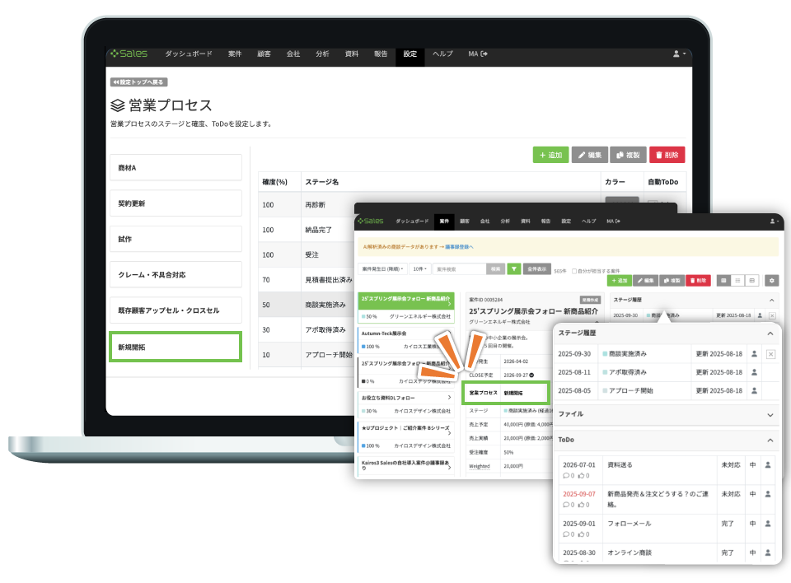Click the Sales logo in the back window
Screen dimensions: 791x583
(129, 54)
